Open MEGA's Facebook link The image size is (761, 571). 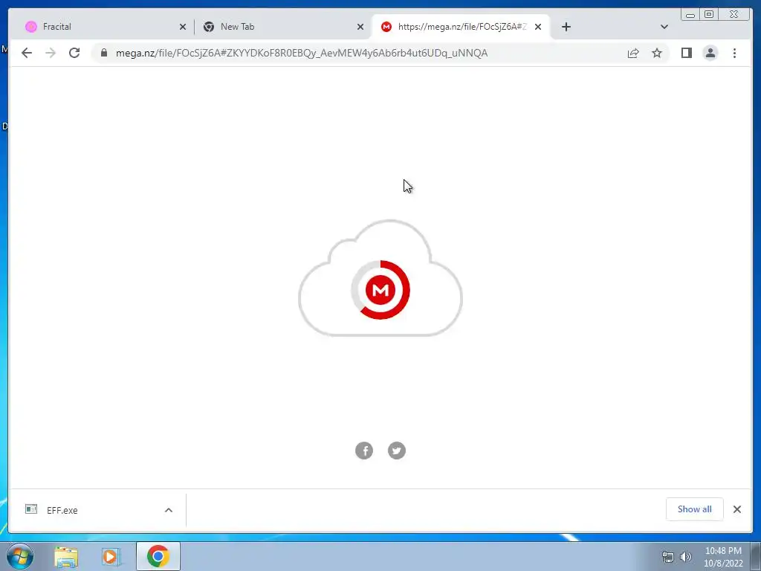pyautogui.click(x=364, y=451)
